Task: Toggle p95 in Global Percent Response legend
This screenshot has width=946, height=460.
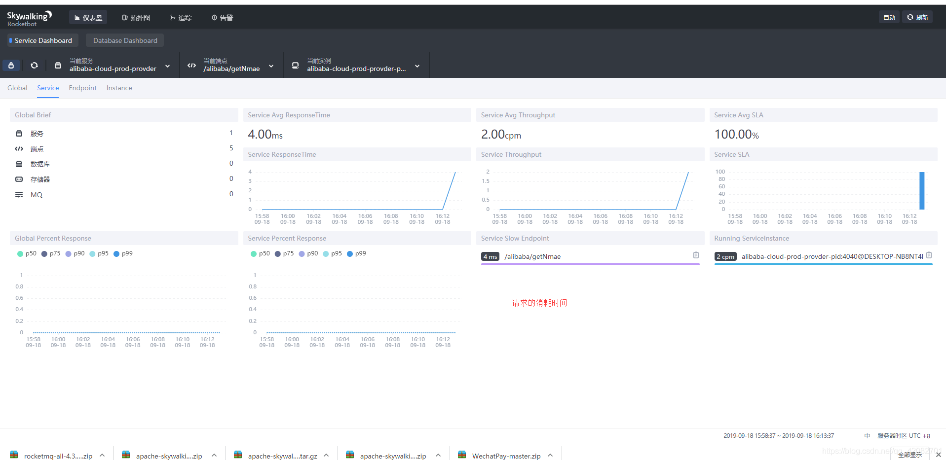Action: pyautogui.click(x=99, y=253)
